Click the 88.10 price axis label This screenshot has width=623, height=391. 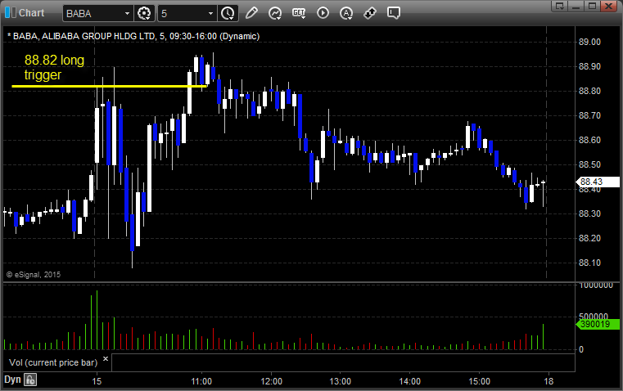pyautogui.click(x=589, y=263)
